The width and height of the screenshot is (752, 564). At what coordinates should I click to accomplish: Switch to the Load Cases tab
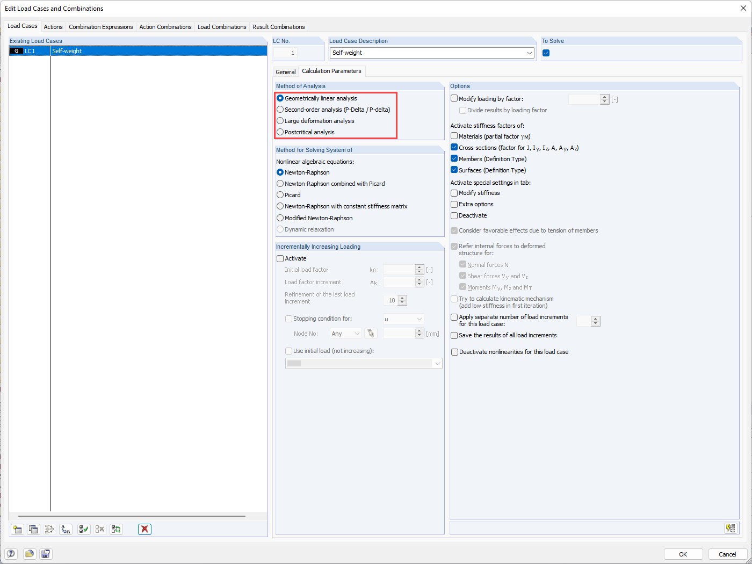pos(23,26)
